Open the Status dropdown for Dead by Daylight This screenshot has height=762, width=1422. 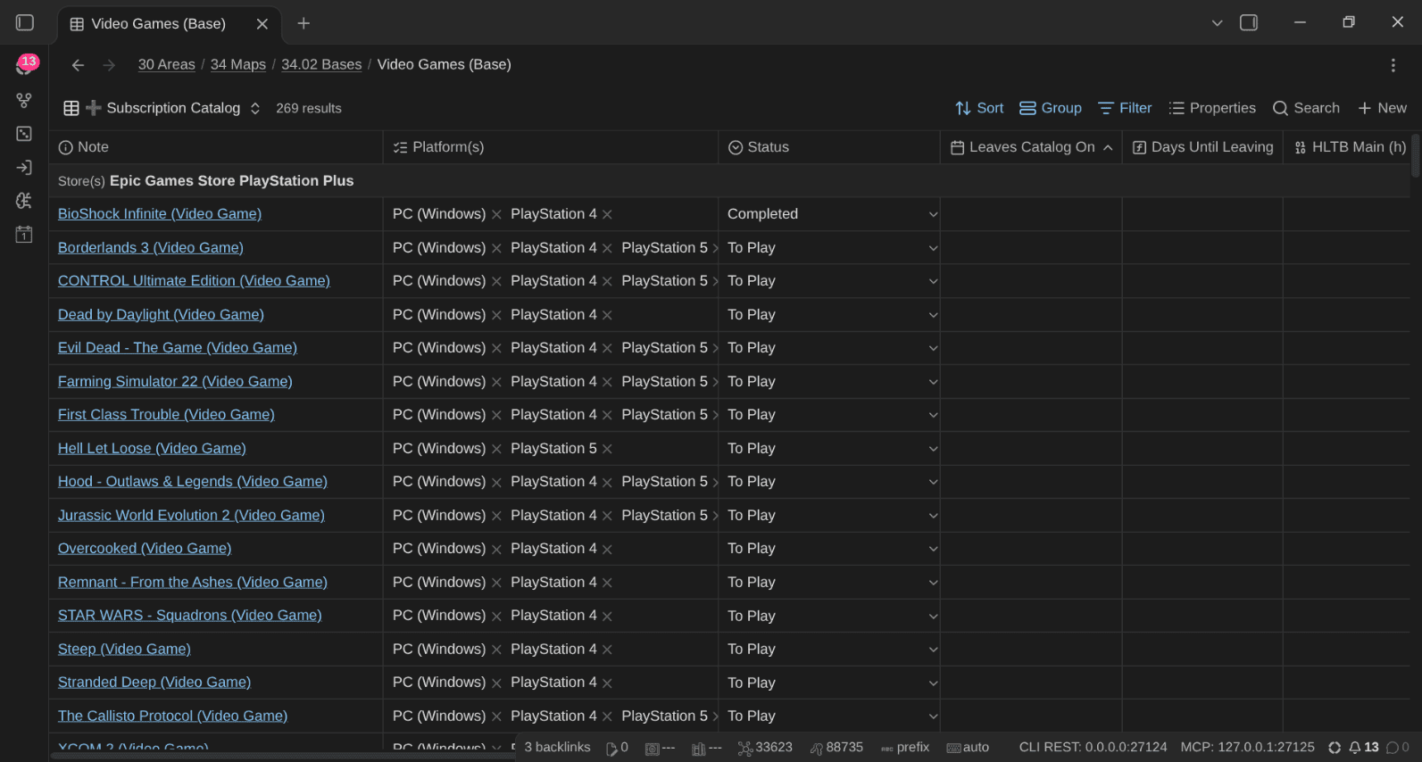coord(829,314)
